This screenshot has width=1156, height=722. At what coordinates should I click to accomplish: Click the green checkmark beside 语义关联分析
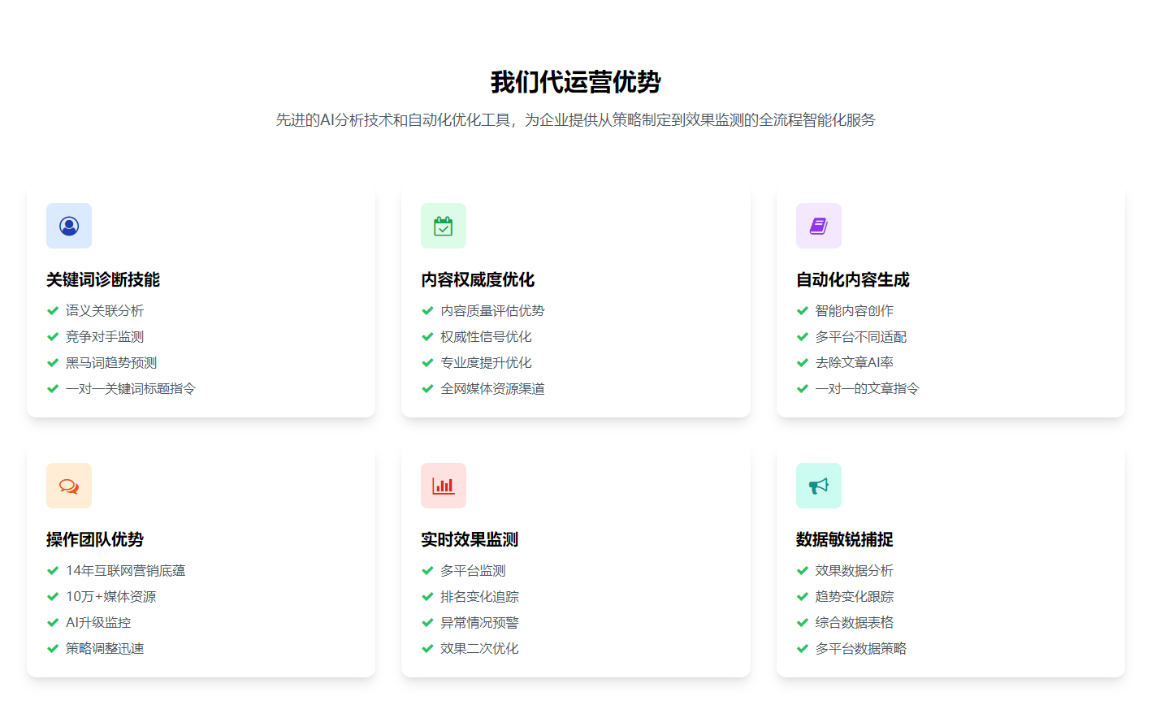click(x=51, y=310)
